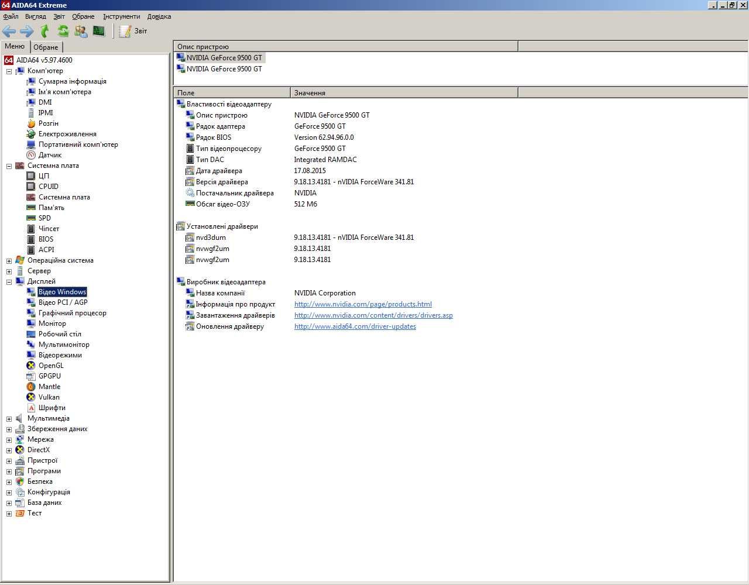Image resolution: width=749 pixels, height=585 pixels.
Task: Select the Безпека shield icon
Action: [20, 481]
